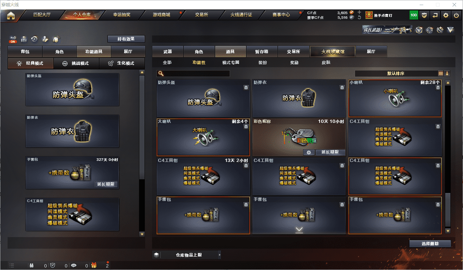Open 彩色昵称 item gear settings
The width and height of the screenshot is (463, 270).
[x=309, y=153]
